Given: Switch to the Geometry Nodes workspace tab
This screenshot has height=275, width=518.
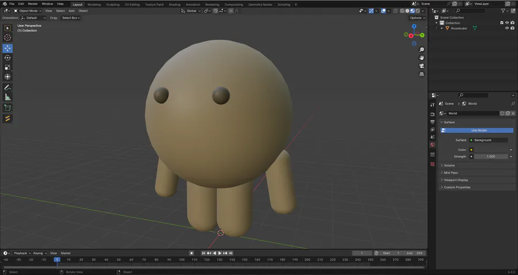Looking at the screenshot, I should tap(260, 5).
